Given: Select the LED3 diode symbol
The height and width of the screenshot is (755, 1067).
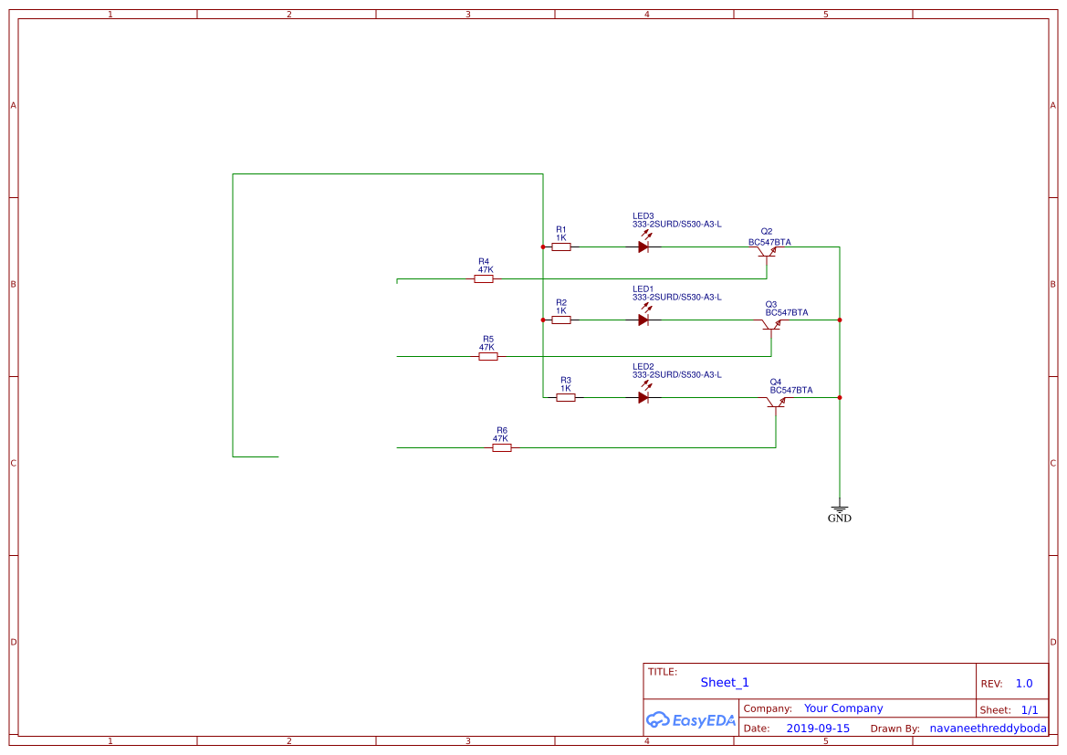Looking at the screenshot, I should (644, 245).
